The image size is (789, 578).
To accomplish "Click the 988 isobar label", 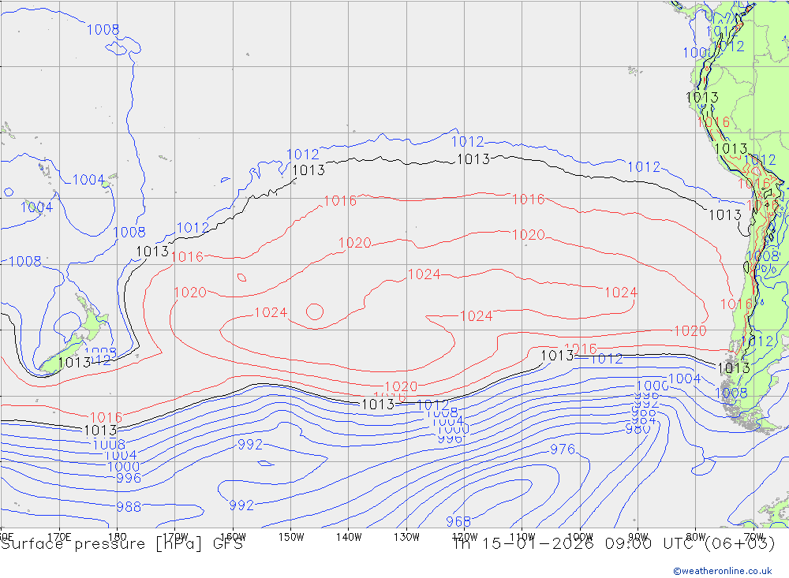I will (129, 506).
